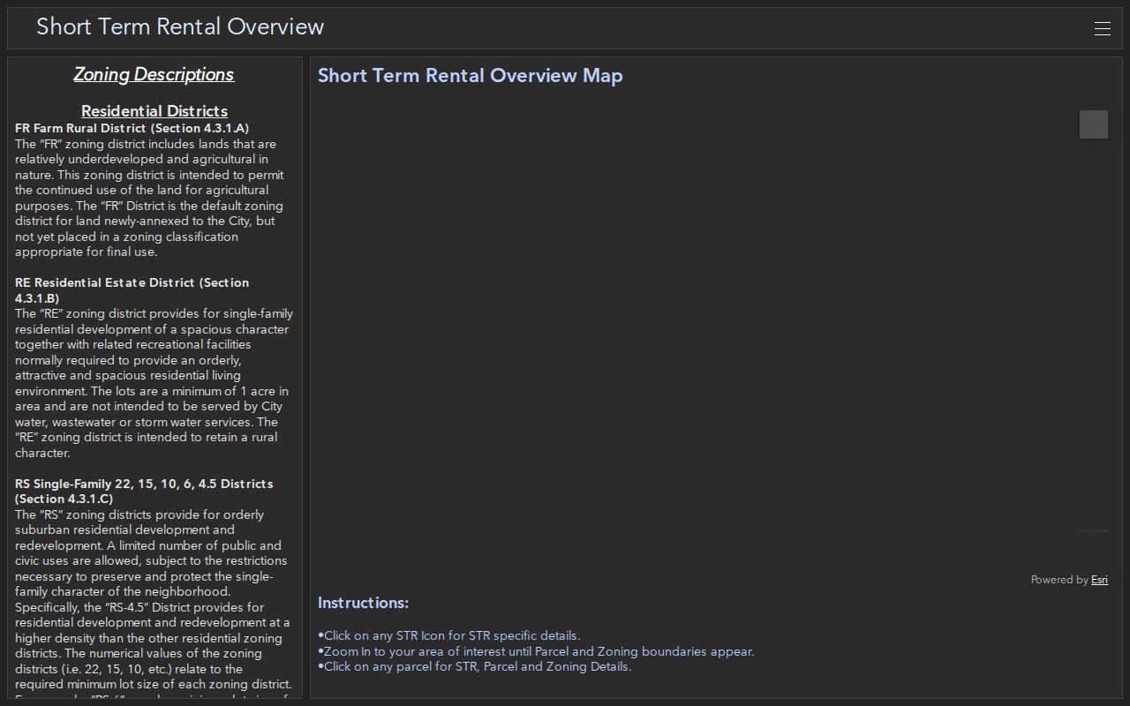Select the FR Farm Rural District heading
This screenshot has height=706, width=1130.
(x=132, y=128)
